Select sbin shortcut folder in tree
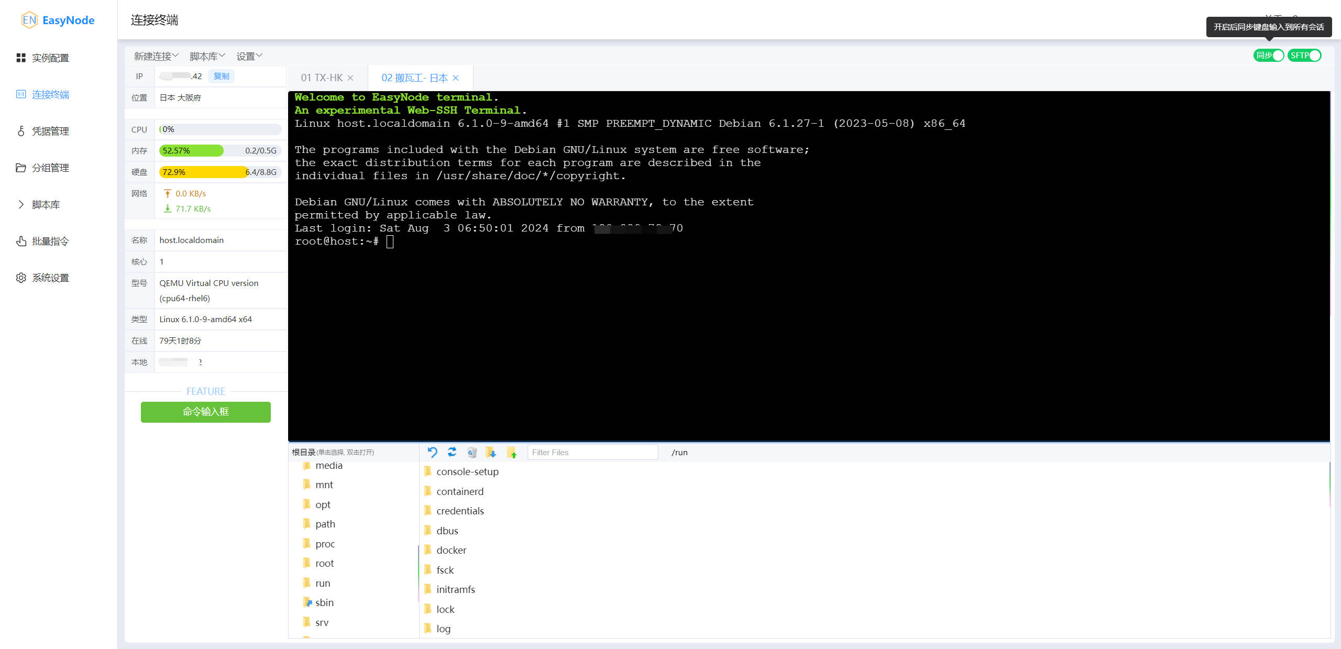Viewport: 1341px width, 649px height. pos(324,602)
